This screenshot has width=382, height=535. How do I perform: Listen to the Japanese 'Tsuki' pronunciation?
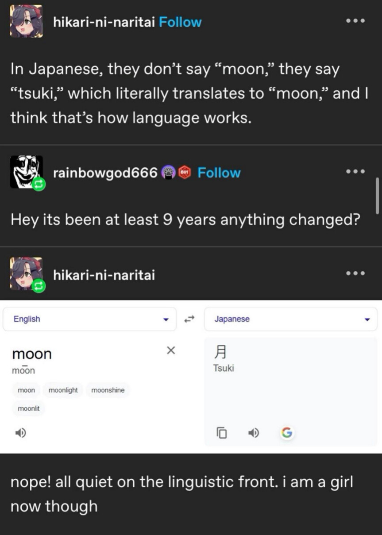click(253, 433)
